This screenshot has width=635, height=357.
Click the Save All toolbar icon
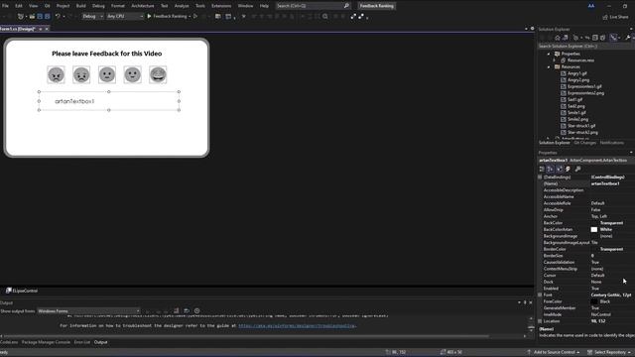click(48, 16)
